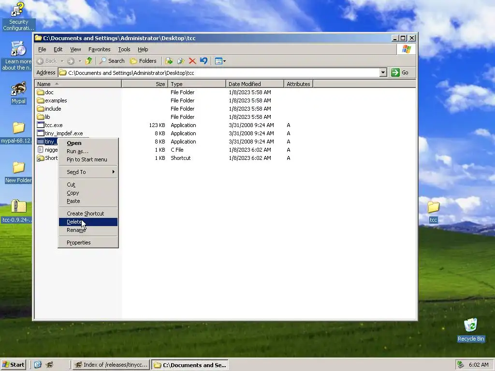Click the Recycle Bin icon

tap(471, 330)
